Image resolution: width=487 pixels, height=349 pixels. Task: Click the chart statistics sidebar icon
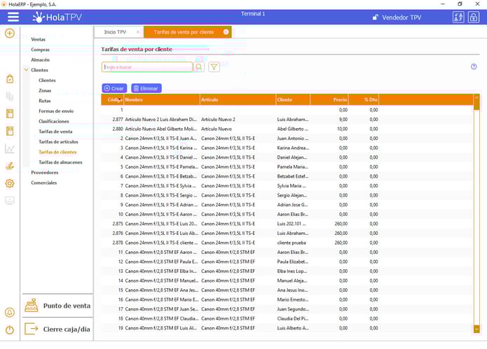(x=10, y=148)
